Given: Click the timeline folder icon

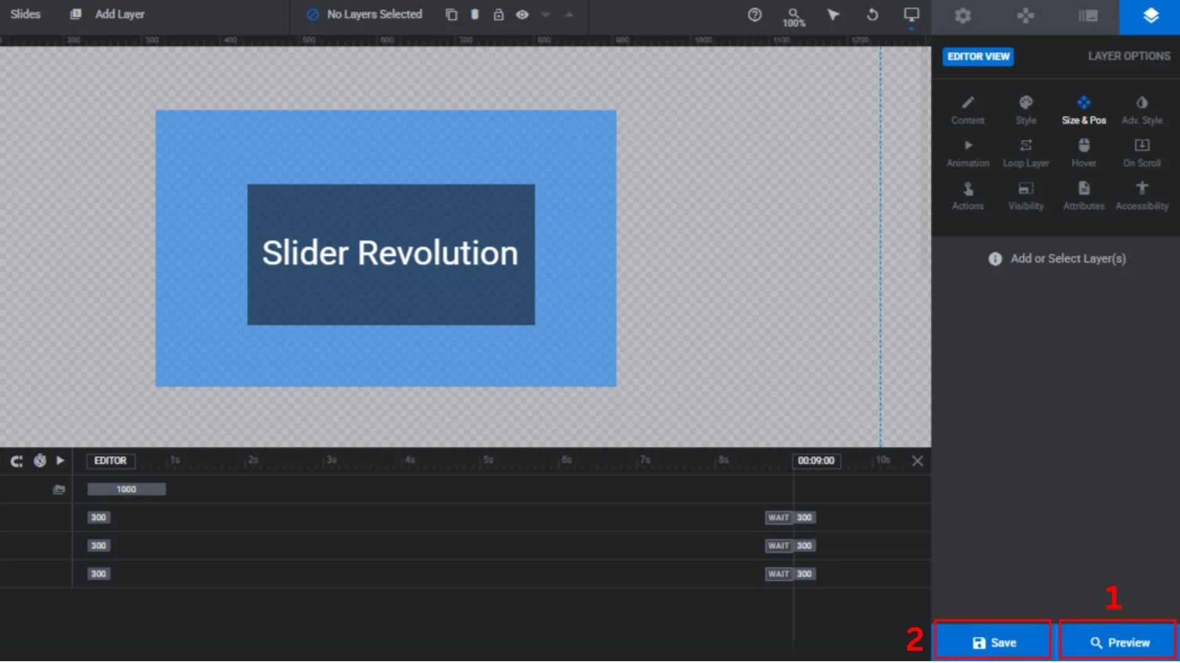Looking at the screenshot, I should pyautogui.click(x=59, y=489).
